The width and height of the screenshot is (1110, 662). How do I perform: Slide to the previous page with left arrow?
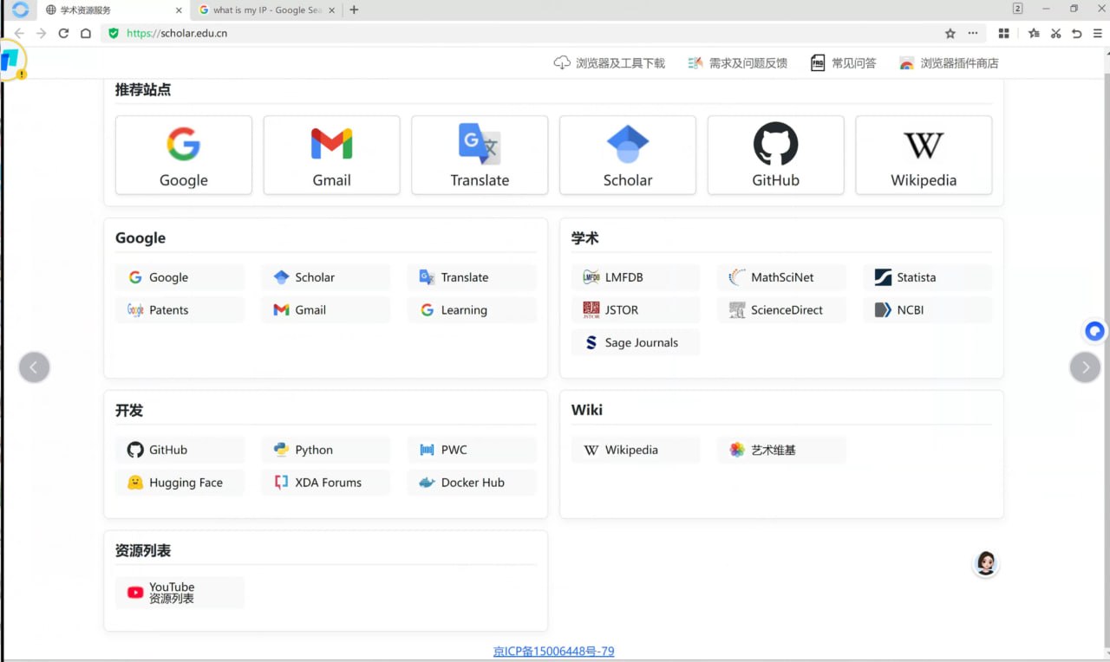[34, 367]
